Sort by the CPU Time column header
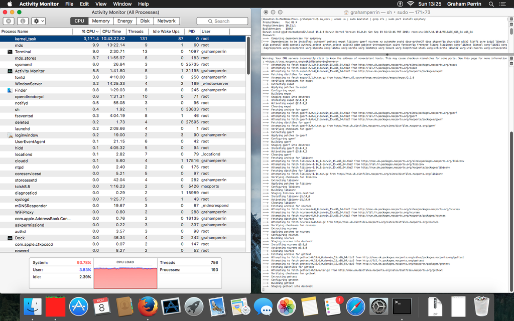Screen dimensions: 514x321 [112, 32]
